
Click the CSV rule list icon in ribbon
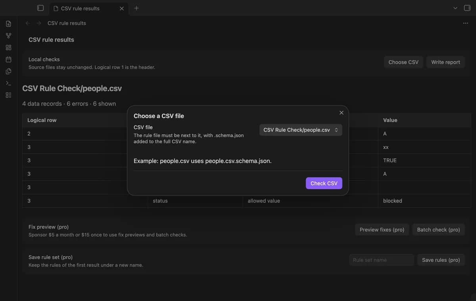(8, 95)
